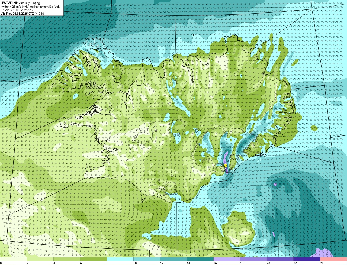Click scale label 0 on the colorbar
Screen dimensions: 347x265
[x=1, y=263]
